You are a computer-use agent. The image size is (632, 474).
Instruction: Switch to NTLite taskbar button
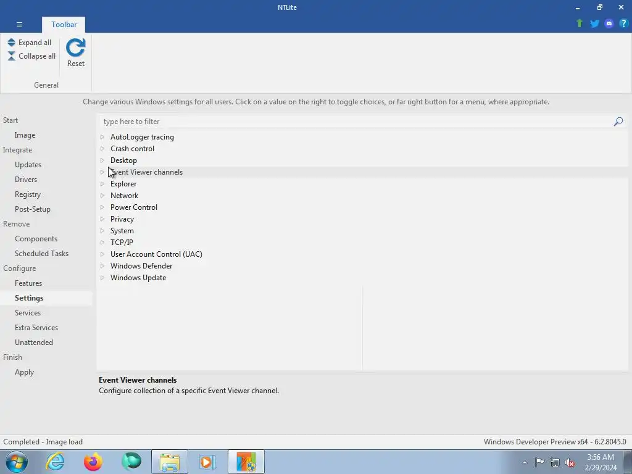(x=246, y=462)
